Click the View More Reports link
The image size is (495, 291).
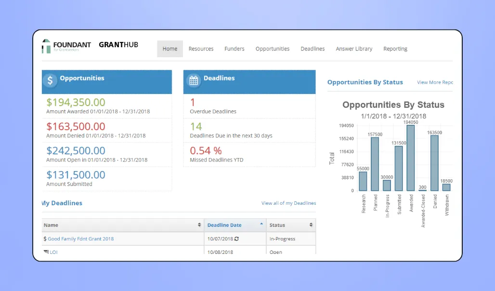coord(434,82)
